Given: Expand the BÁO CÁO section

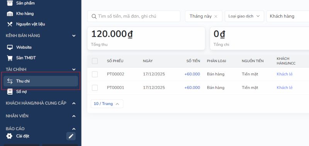Looking at the screenshot, I should pyautogui.click(x=74, y=129).
